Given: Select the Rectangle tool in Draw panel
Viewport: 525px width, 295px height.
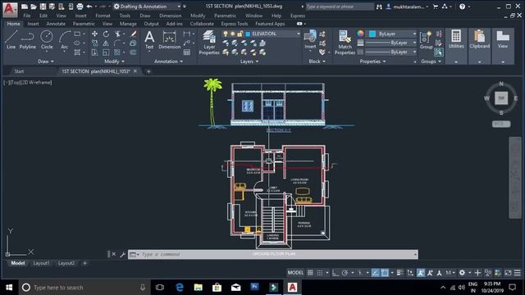Looking at the screenshot, I should tap(77, 34).
